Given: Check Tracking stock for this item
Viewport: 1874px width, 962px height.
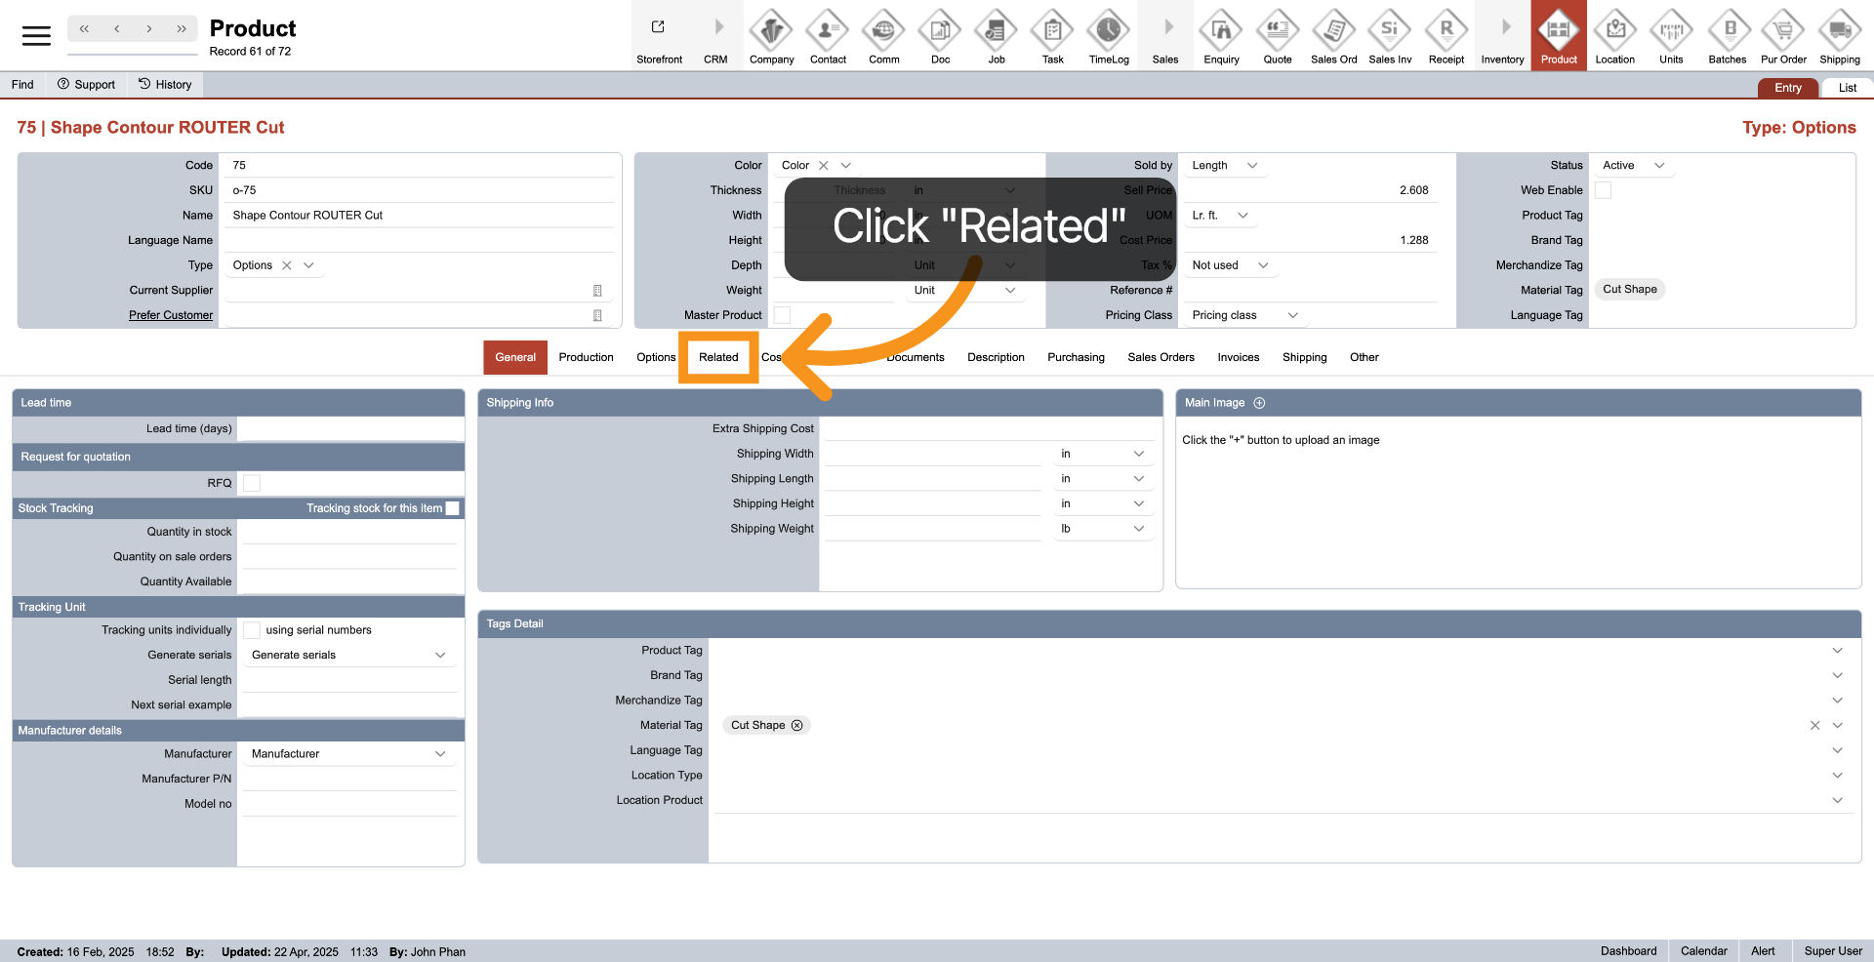Looking at the screenshot, I should click(x=453, y=508).
